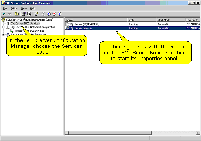
Task: Click the SQL Server (SQLEXPRESS) service icon
Action: pyautogui.click(x=67, y=24)
